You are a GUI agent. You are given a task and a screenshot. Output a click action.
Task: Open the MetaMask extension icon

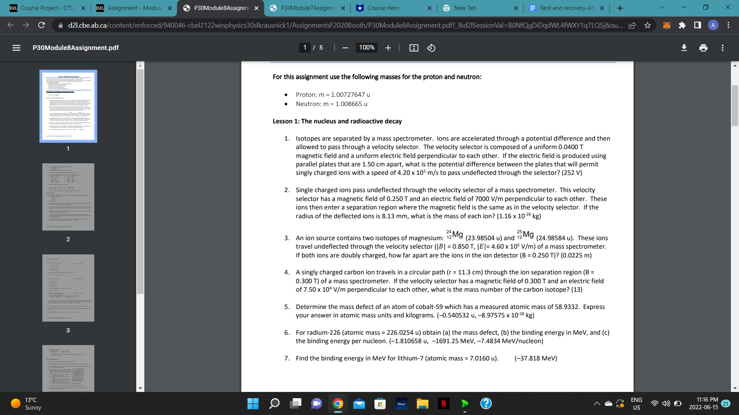point(666,25)
